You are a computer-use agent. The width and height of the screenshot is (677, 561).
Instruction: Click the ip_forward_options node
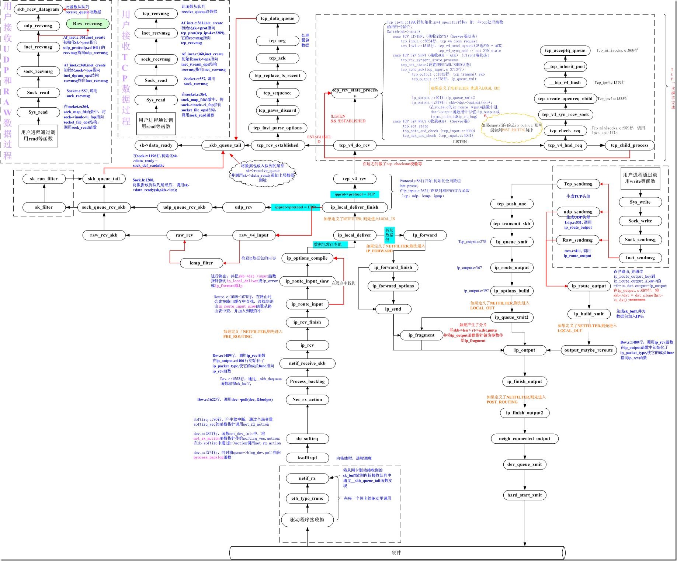coord(393,286)
